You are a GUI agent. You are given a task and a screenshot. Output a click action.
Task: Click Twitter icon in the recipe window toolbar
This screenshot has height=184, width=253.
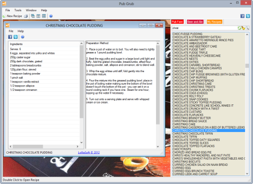pyautogui.click(x=15, y=37)
